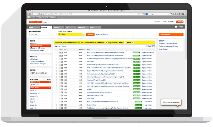This screenshot has height=127, width=213.
Task: Click the browser reload icon
Action: [x=143, y=14]
